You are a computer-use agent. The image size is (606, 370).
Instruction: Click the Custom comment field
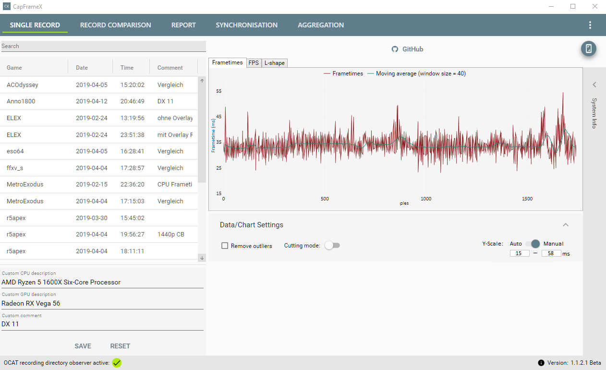click(x=102, y=324)
